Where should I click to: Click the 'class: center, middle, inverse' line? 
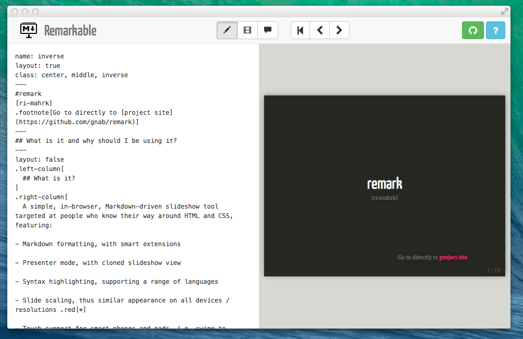point(71,75)
